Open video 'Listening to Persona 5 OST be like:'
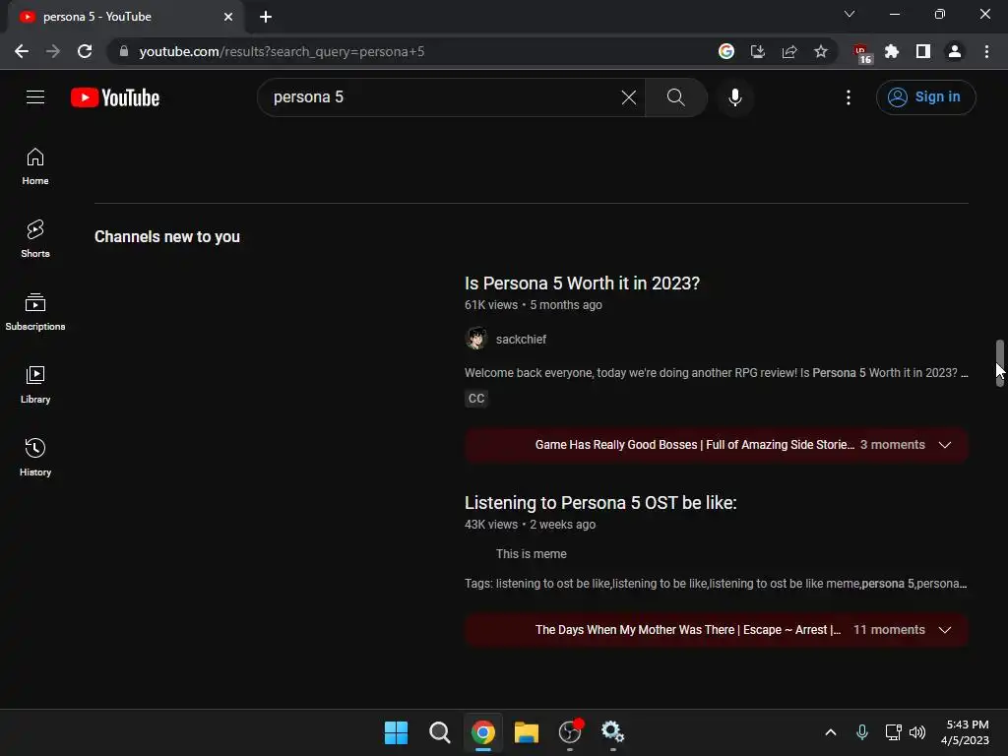 point(600,503)
